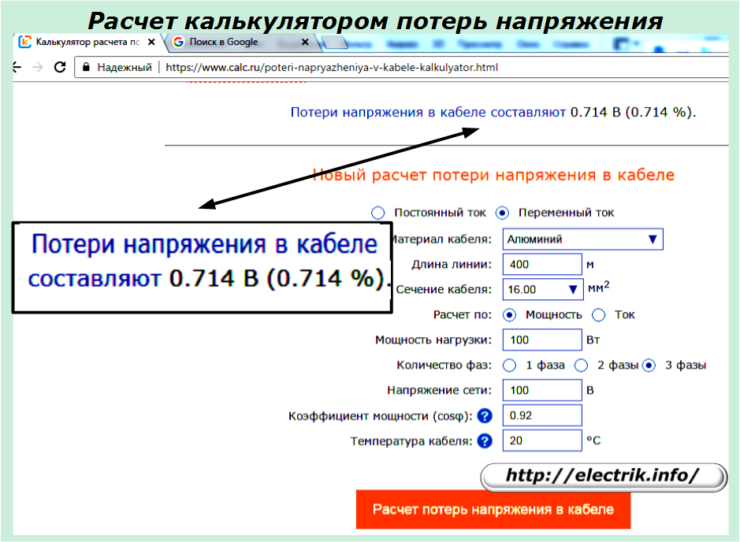The width and height of the screenshot is (740, 542).
Task: Switch to Калькулятор расчета tab
Action: click(x=87, y=42)
